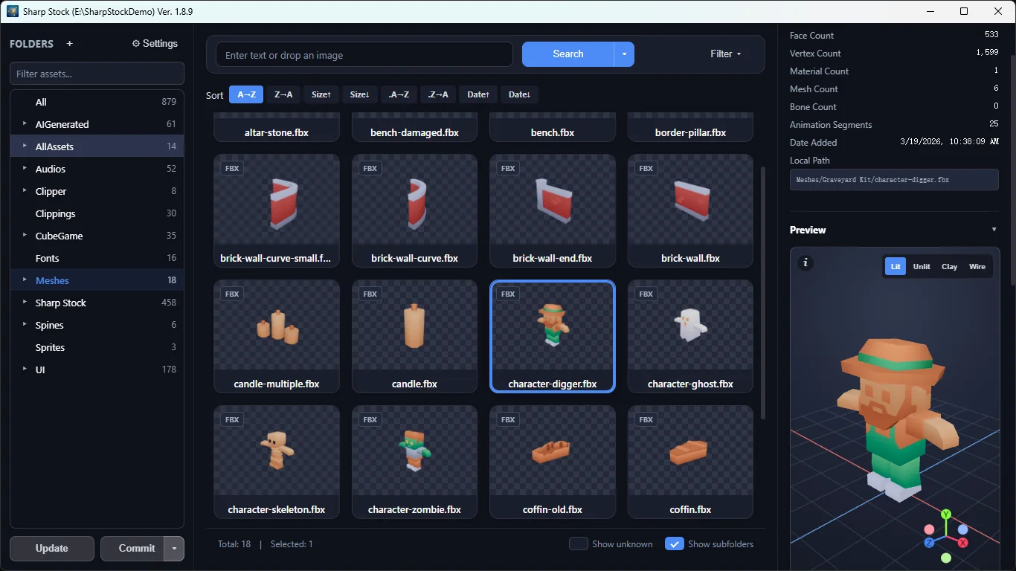Switch preview to Wire mode
The width and height of the screenshot is (1016, 571).
coord(977,266)
